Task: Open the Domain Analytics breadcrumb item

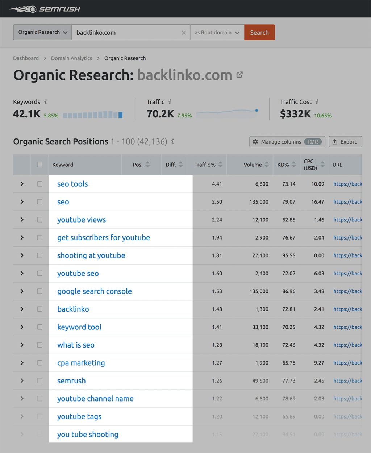Action: pyautogui.click(x=71, y=58)
